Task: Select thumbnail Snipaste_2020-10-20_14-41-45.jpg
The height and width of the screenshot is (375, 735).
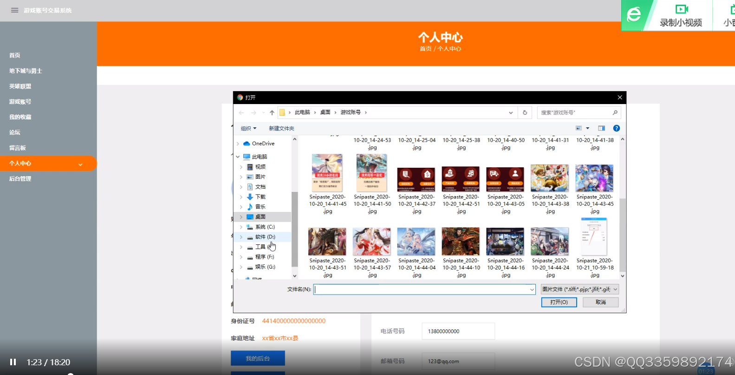Action: coord(327,173)
